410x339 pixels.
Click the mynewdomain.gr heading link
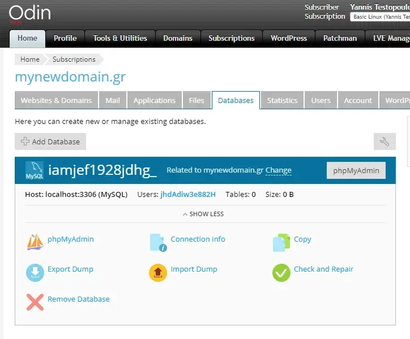point(70,77)
